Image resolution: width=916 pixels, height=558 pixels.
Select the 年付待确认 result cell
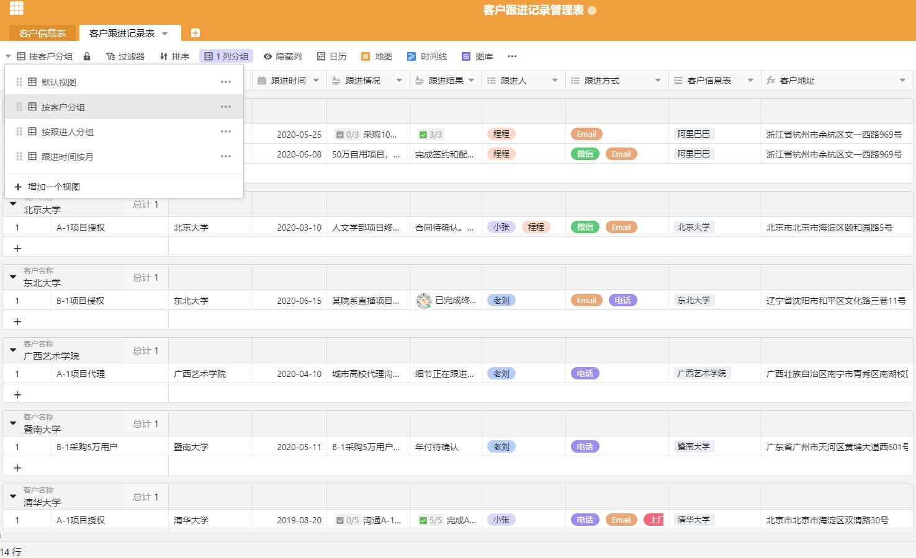coord(446,447)
